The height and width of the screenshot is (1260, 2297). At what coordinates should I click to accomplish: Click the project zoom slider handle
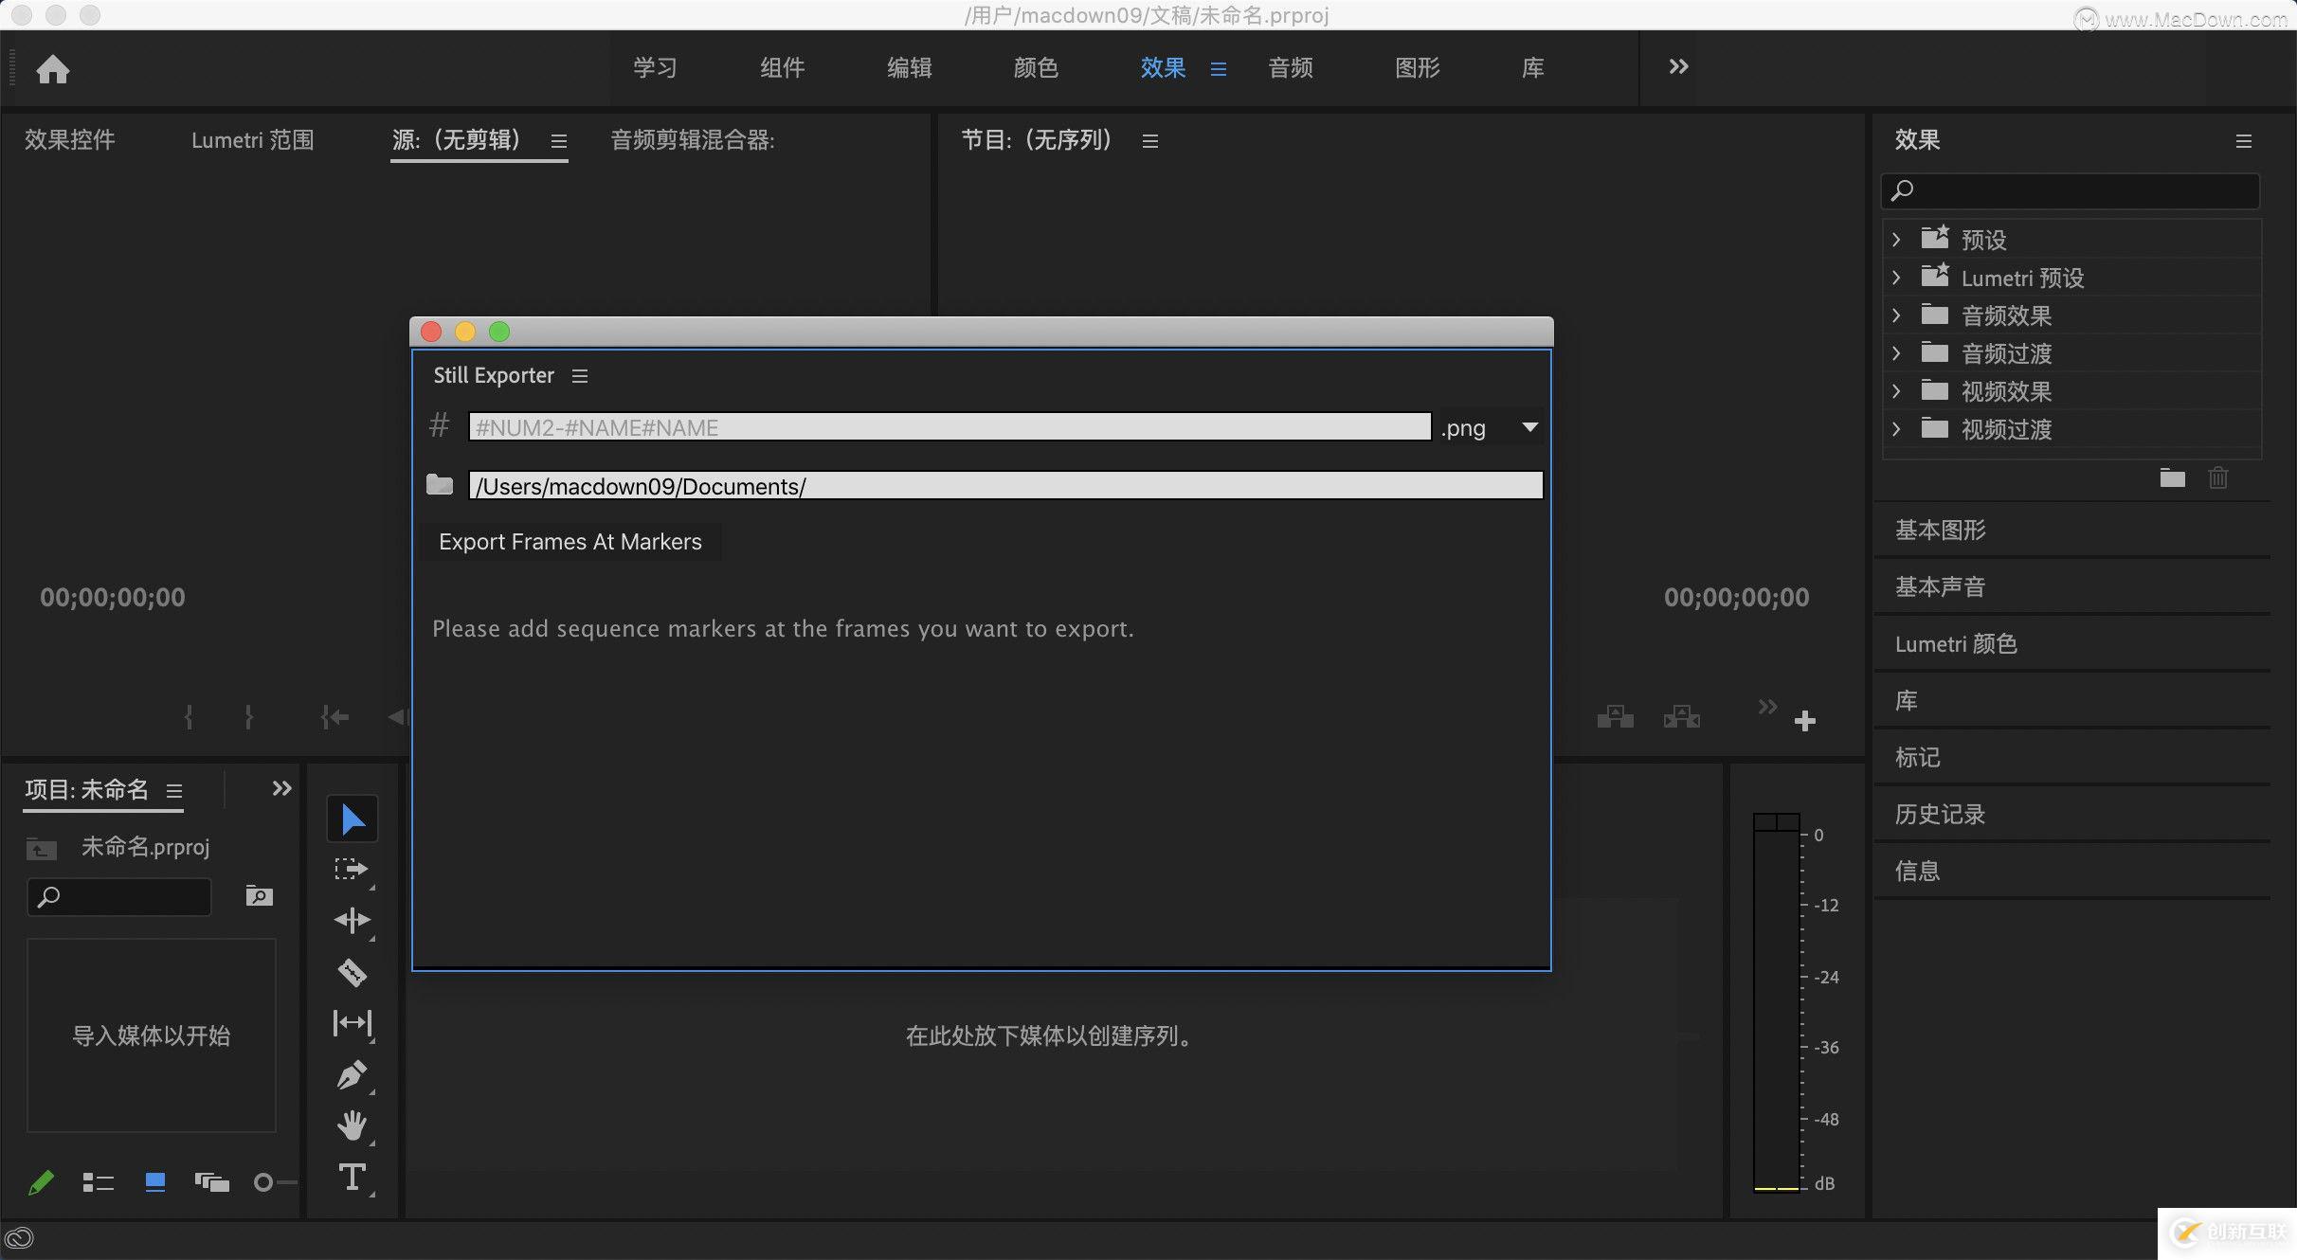[x=263, y=1182]
